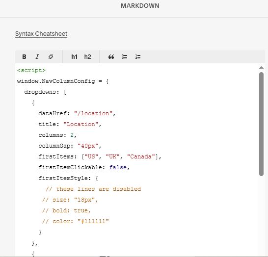This screenshot has height=257, width=268.
Task: Insert a bulleted list
Action: 124,57
